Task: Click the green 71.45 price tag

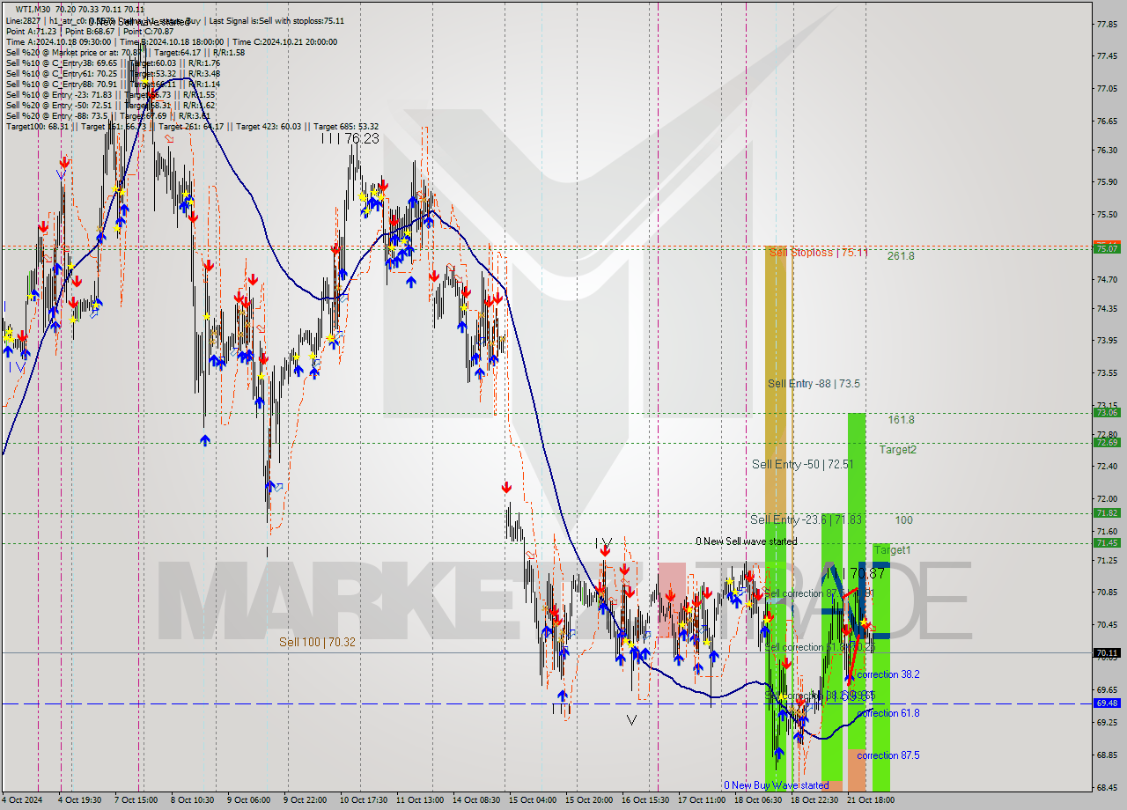Action: pos(1107,542)
